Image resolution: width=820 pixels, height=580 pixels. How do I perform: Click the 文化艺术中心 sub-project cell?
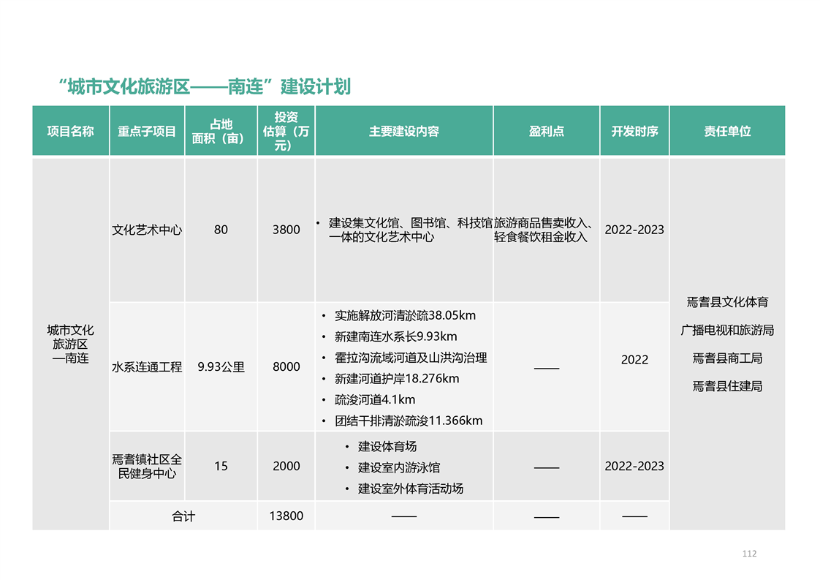[x=147, y=230]
